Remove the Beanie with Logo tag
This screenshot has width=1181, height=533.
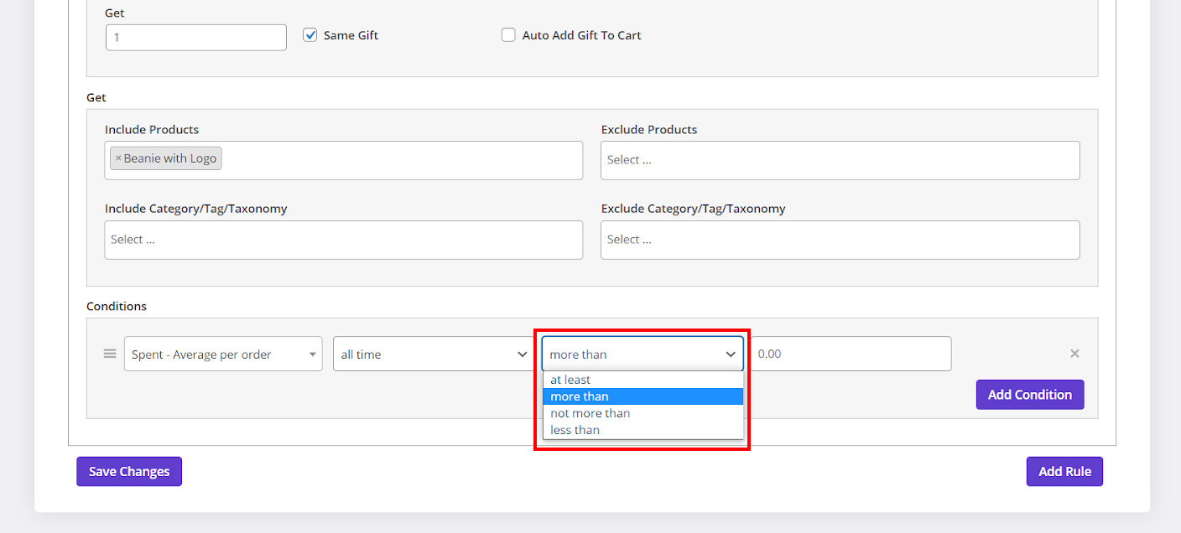[x=118, y=158]
